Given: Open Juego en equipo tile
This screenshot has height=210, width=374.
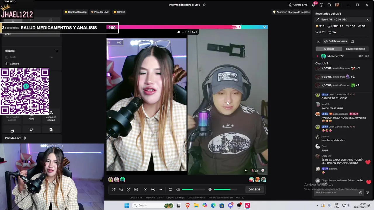Looking at the screenshot, I should pyautogui.click(x=51, y=116).
